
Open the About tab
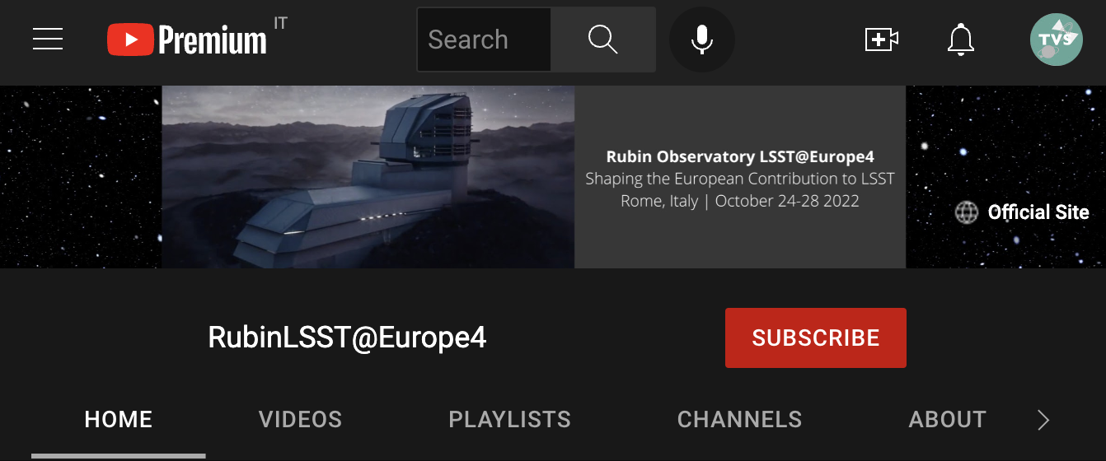(x=947, y=419)
